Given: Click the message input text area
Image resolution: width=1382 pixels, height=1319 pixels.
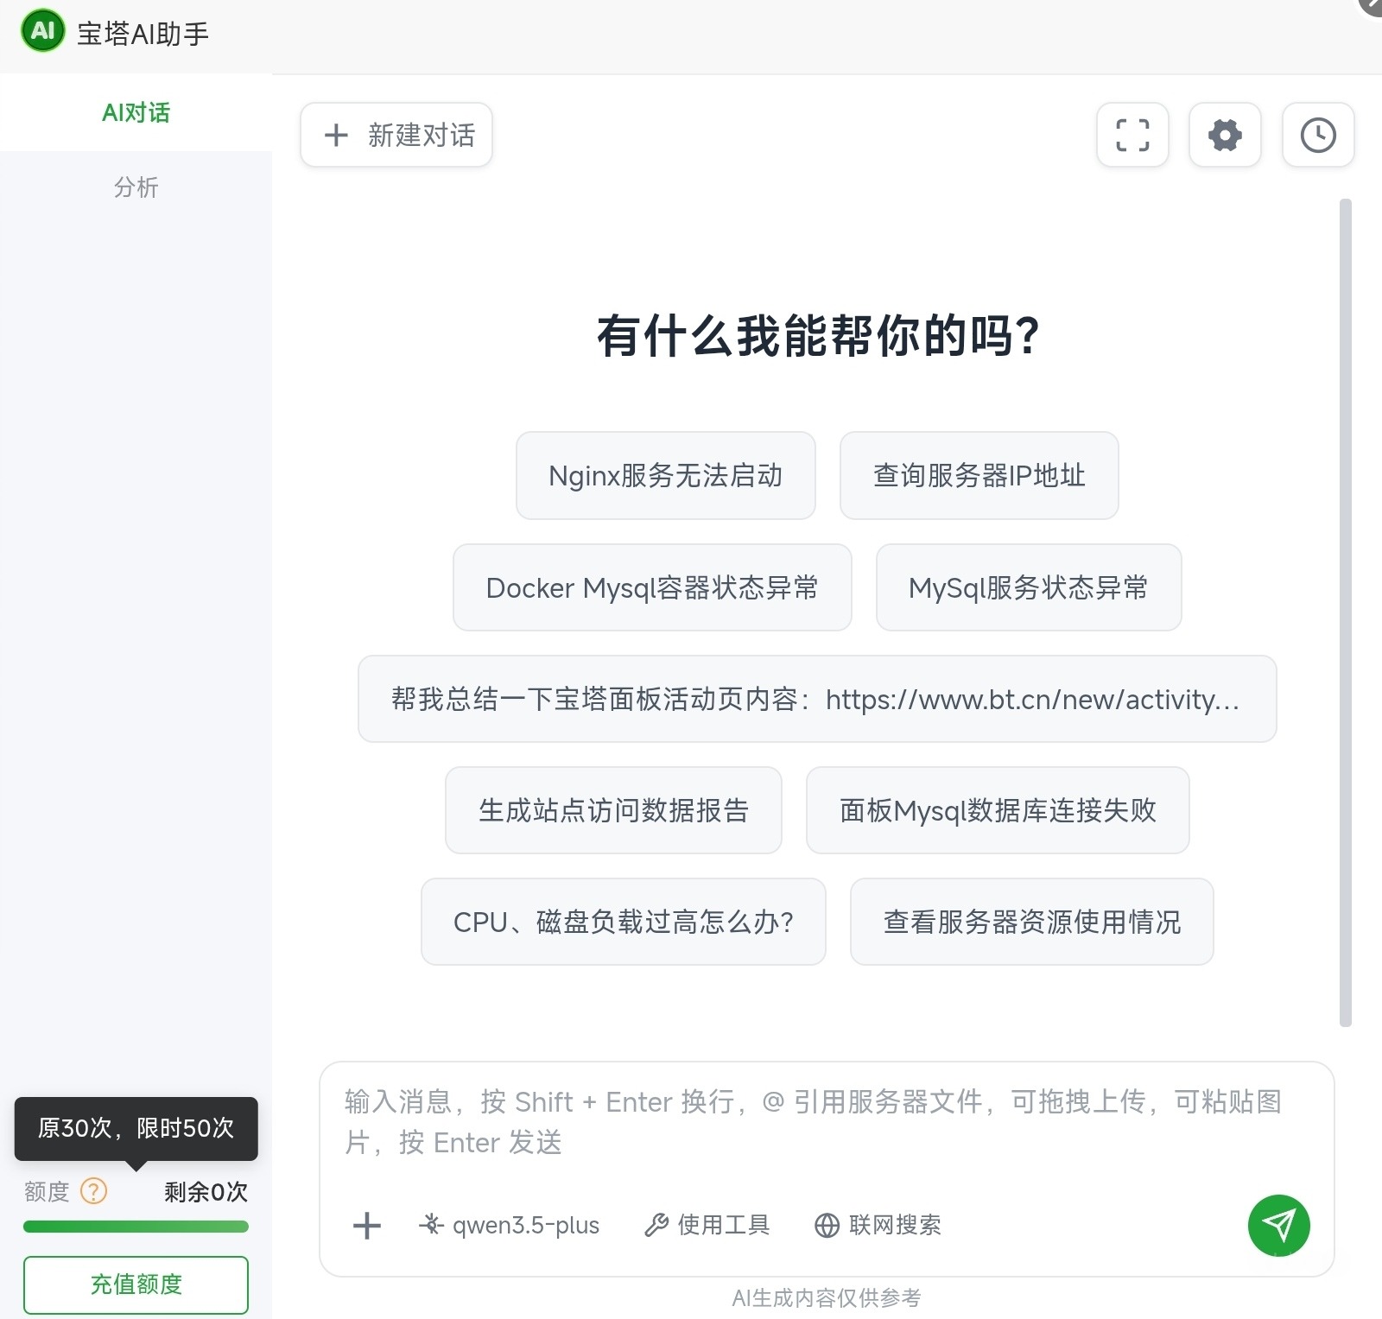Looking at the screenshot, I should (826, 1123).
